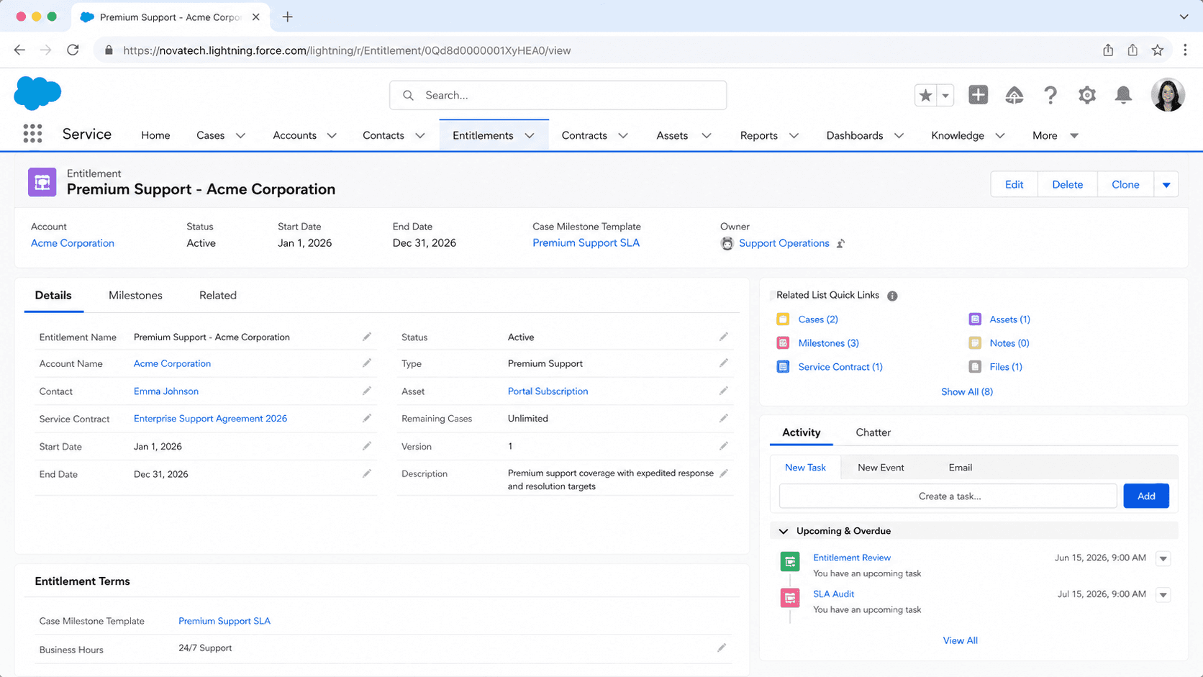Click the SLA Audit task icon
This screenshot has height=677, width=1203.
(x=790, y=597)
